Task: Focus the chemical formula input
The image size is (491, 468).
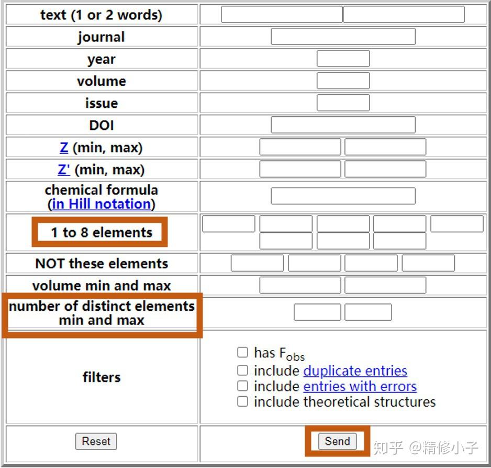Action: [343, 196]
